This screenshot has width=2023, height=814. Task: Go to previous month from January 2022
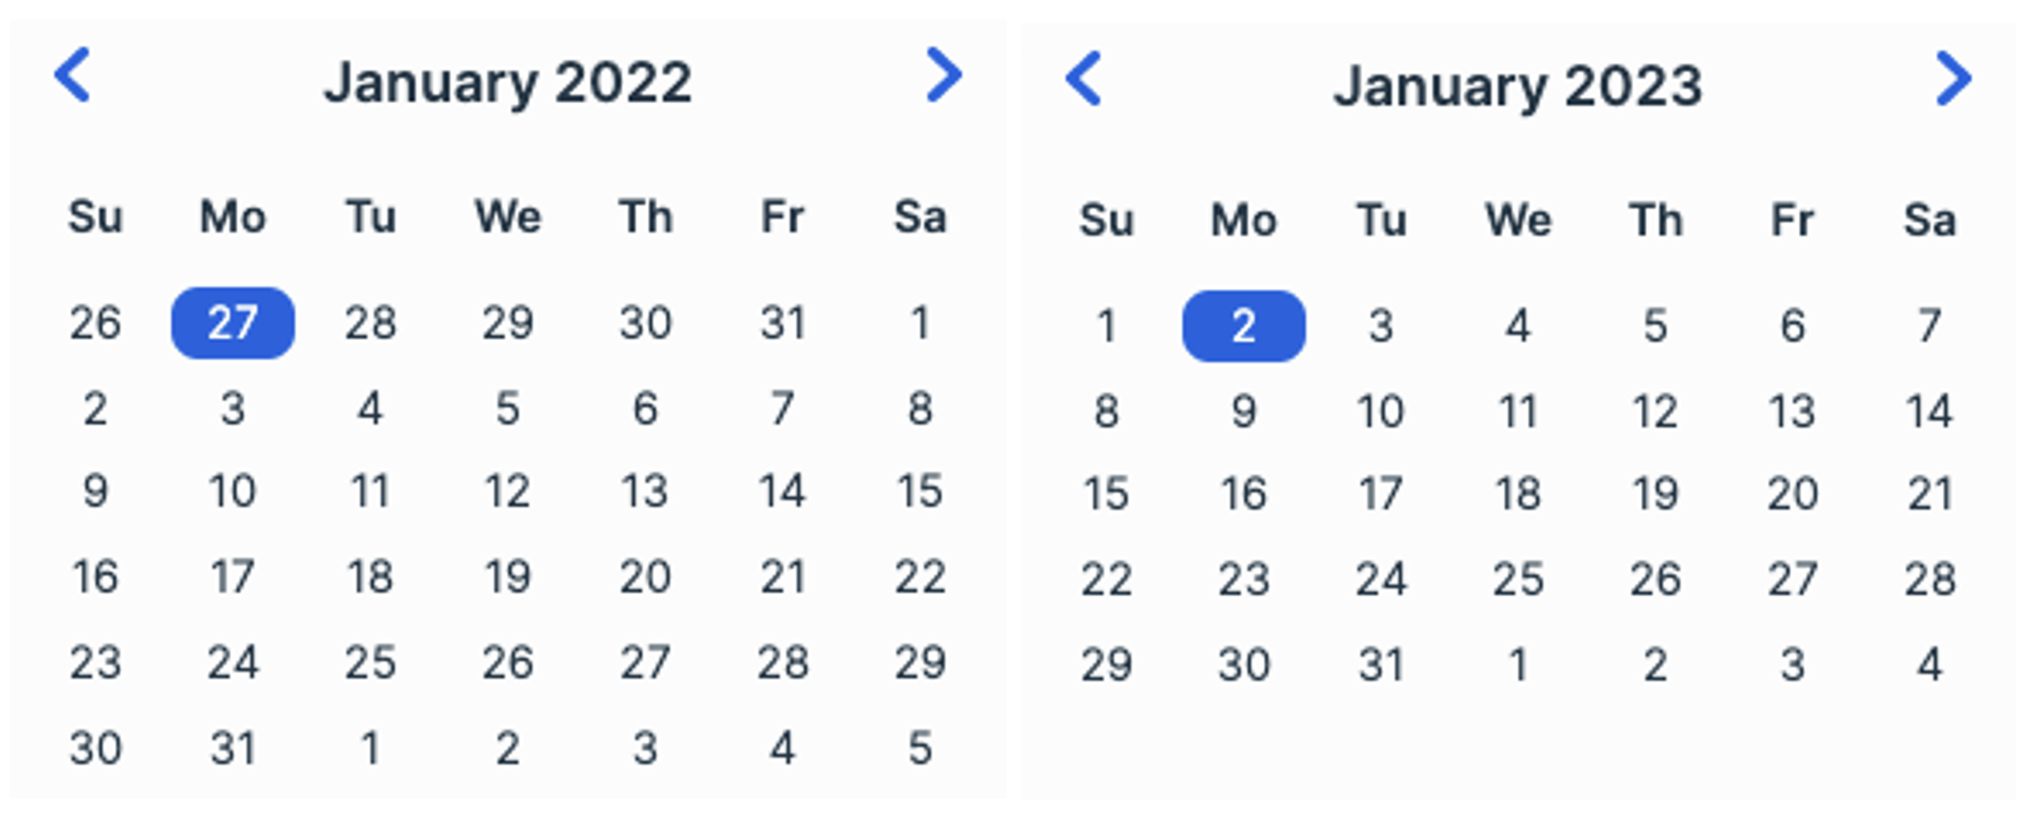72,75
